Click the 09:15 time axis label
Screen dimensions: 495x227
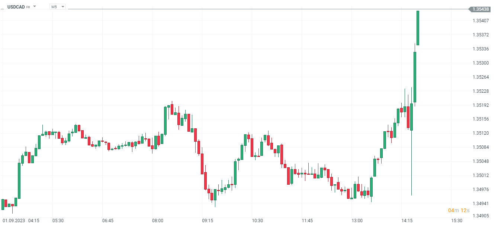[x=208, y=221]
